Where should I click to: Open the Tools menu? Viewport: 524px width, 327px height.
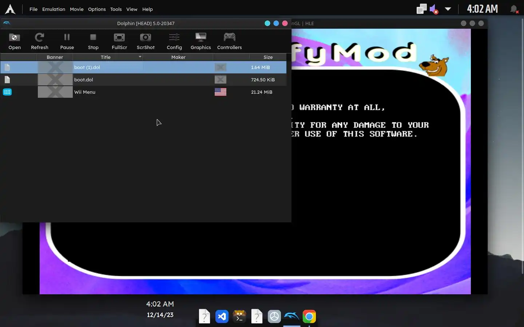point(116,9)
